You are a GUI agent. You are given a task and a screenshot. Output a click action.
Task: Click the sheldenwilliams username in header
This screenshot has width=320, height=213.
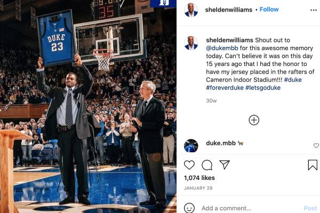tap(229, 10)
